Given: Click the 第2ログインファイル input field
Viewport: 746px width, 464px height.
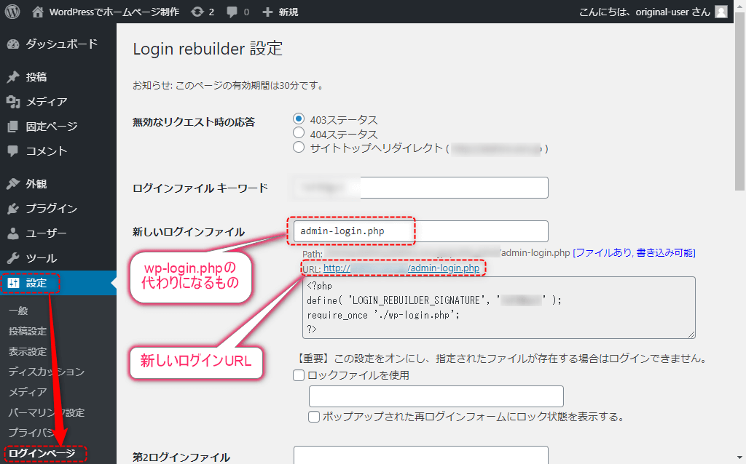Looking at the screenshot, I should point(420,455).
